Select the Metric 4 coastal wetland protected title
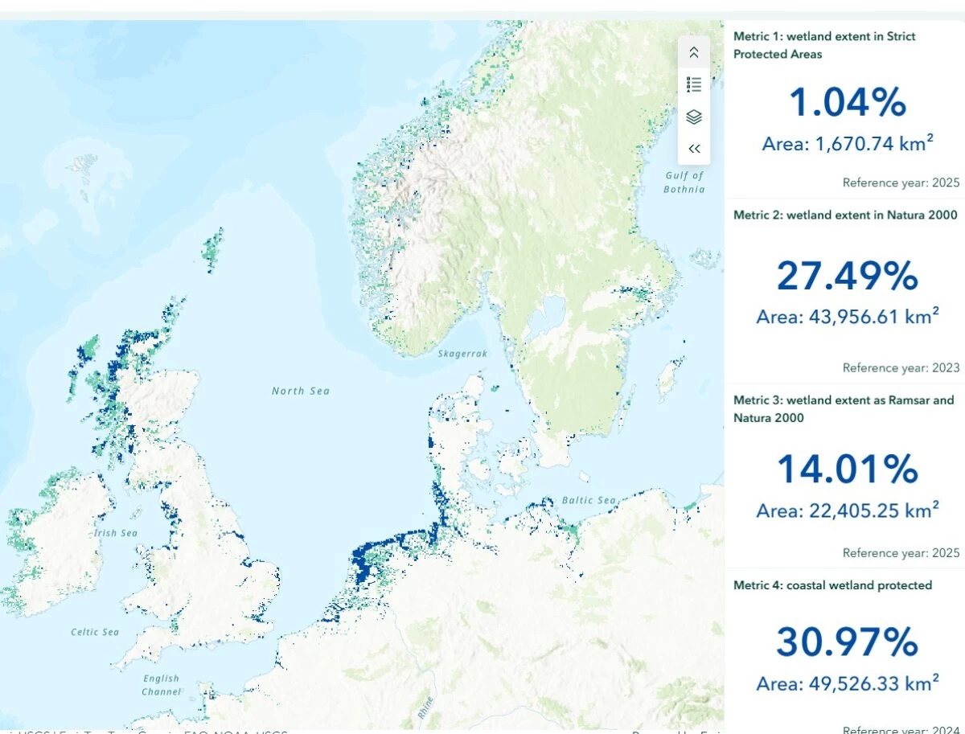 click(x=832, y=585)
